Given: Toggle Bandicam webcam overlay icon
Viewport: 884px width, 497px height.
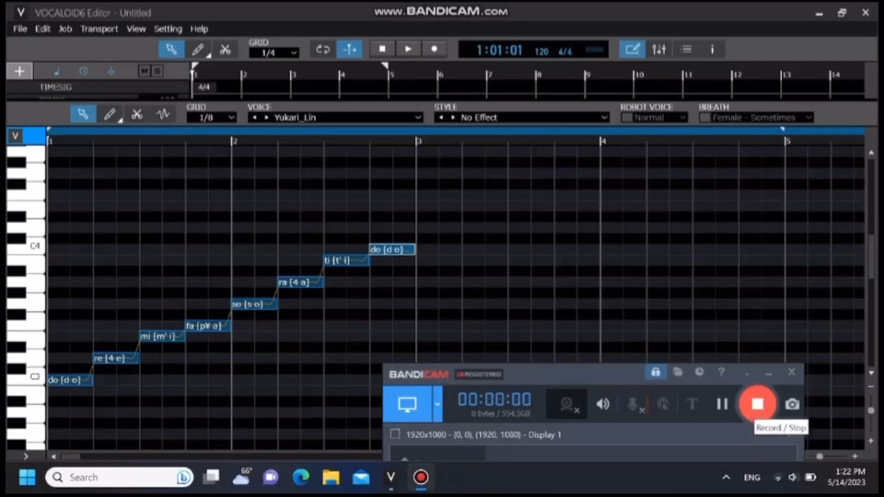Looking at the screenshot, I should [569, 404].
